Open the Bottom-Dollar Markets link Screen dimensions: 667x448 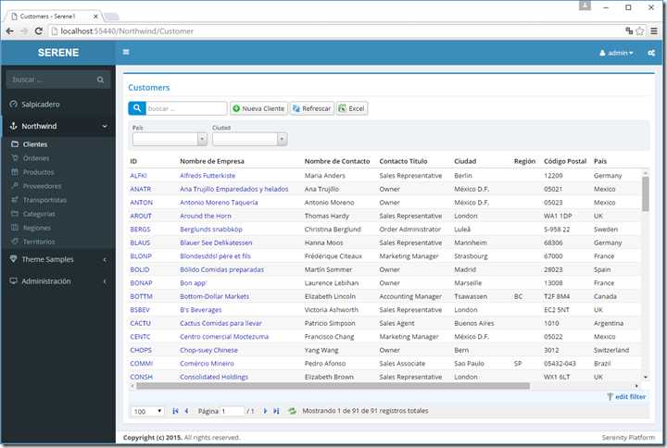click(x=214, y=296)
